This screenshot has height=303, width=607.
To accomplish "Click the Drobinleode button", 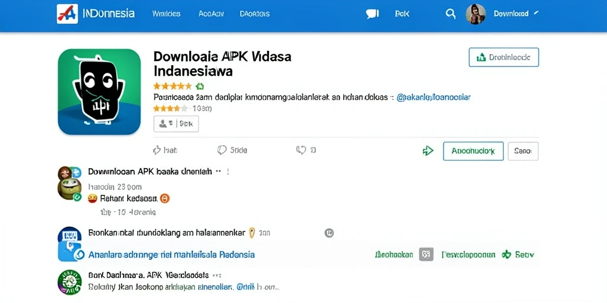I will point(504,57).
